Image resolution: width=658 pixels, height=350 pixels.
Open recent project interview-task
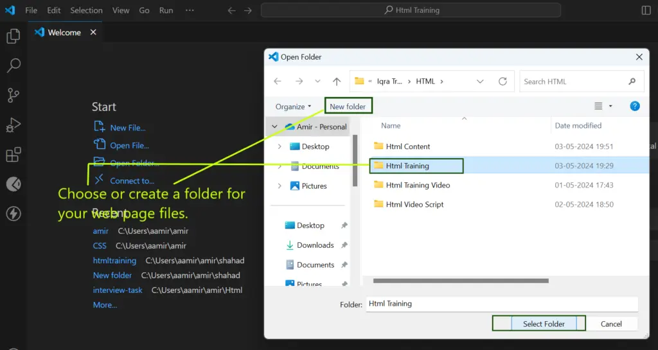(x=118, y=290)
